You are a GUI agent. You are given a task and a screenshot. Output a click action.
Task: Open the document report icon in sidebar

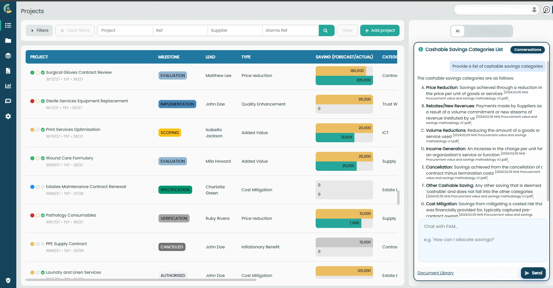pyautogui.click(x=8, y=71)
